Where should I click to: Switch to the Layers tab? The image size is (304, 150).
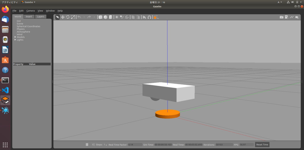(41, 17)
